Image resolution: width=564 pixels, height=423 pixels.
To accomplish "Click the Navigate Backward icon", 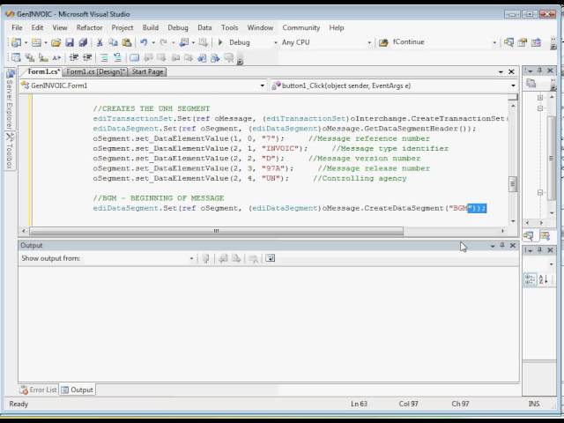I will point(184,42).
